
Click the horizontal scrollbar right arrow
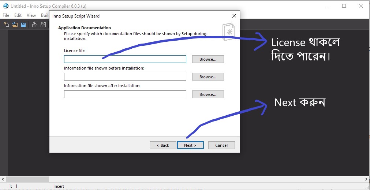coord(366,179)
